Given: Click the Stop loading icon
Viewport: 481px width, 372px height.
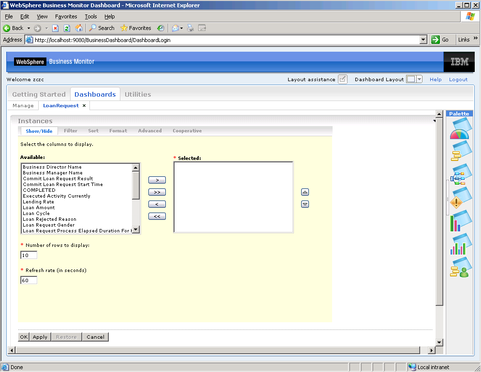Looking at the screenshot, I should [x=55, y=28].
